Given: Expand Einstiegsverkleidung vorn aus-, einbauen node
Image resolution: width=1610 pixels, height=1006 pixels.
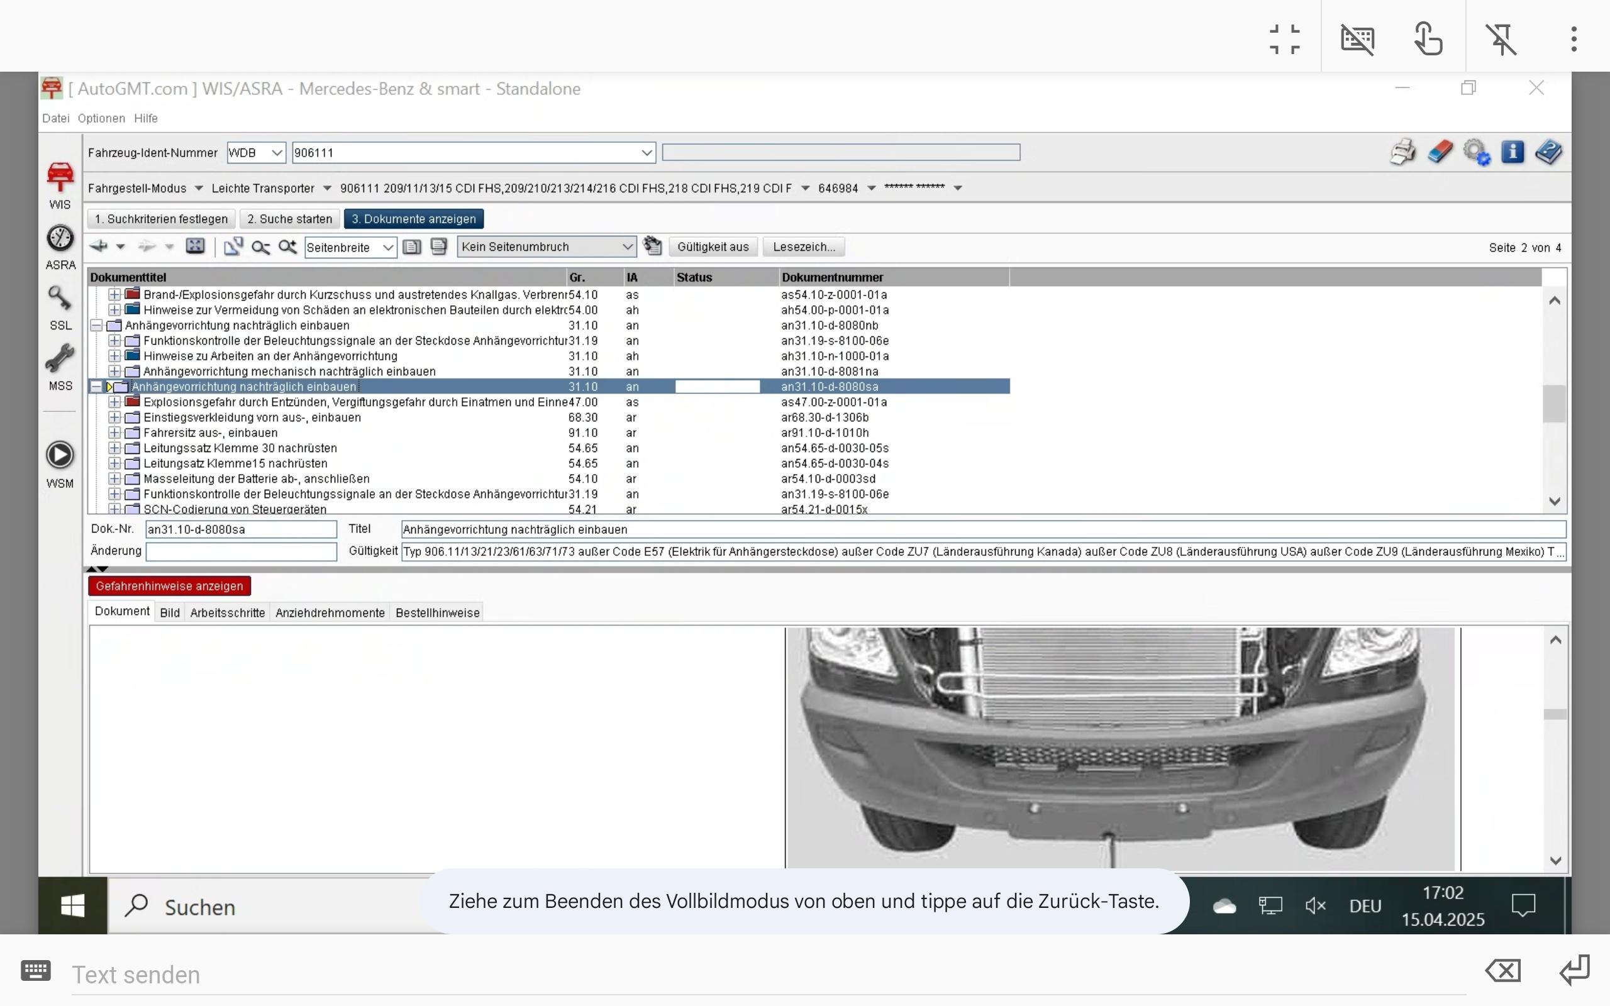Looking at the screenshot, I should [x=114, y=417].
